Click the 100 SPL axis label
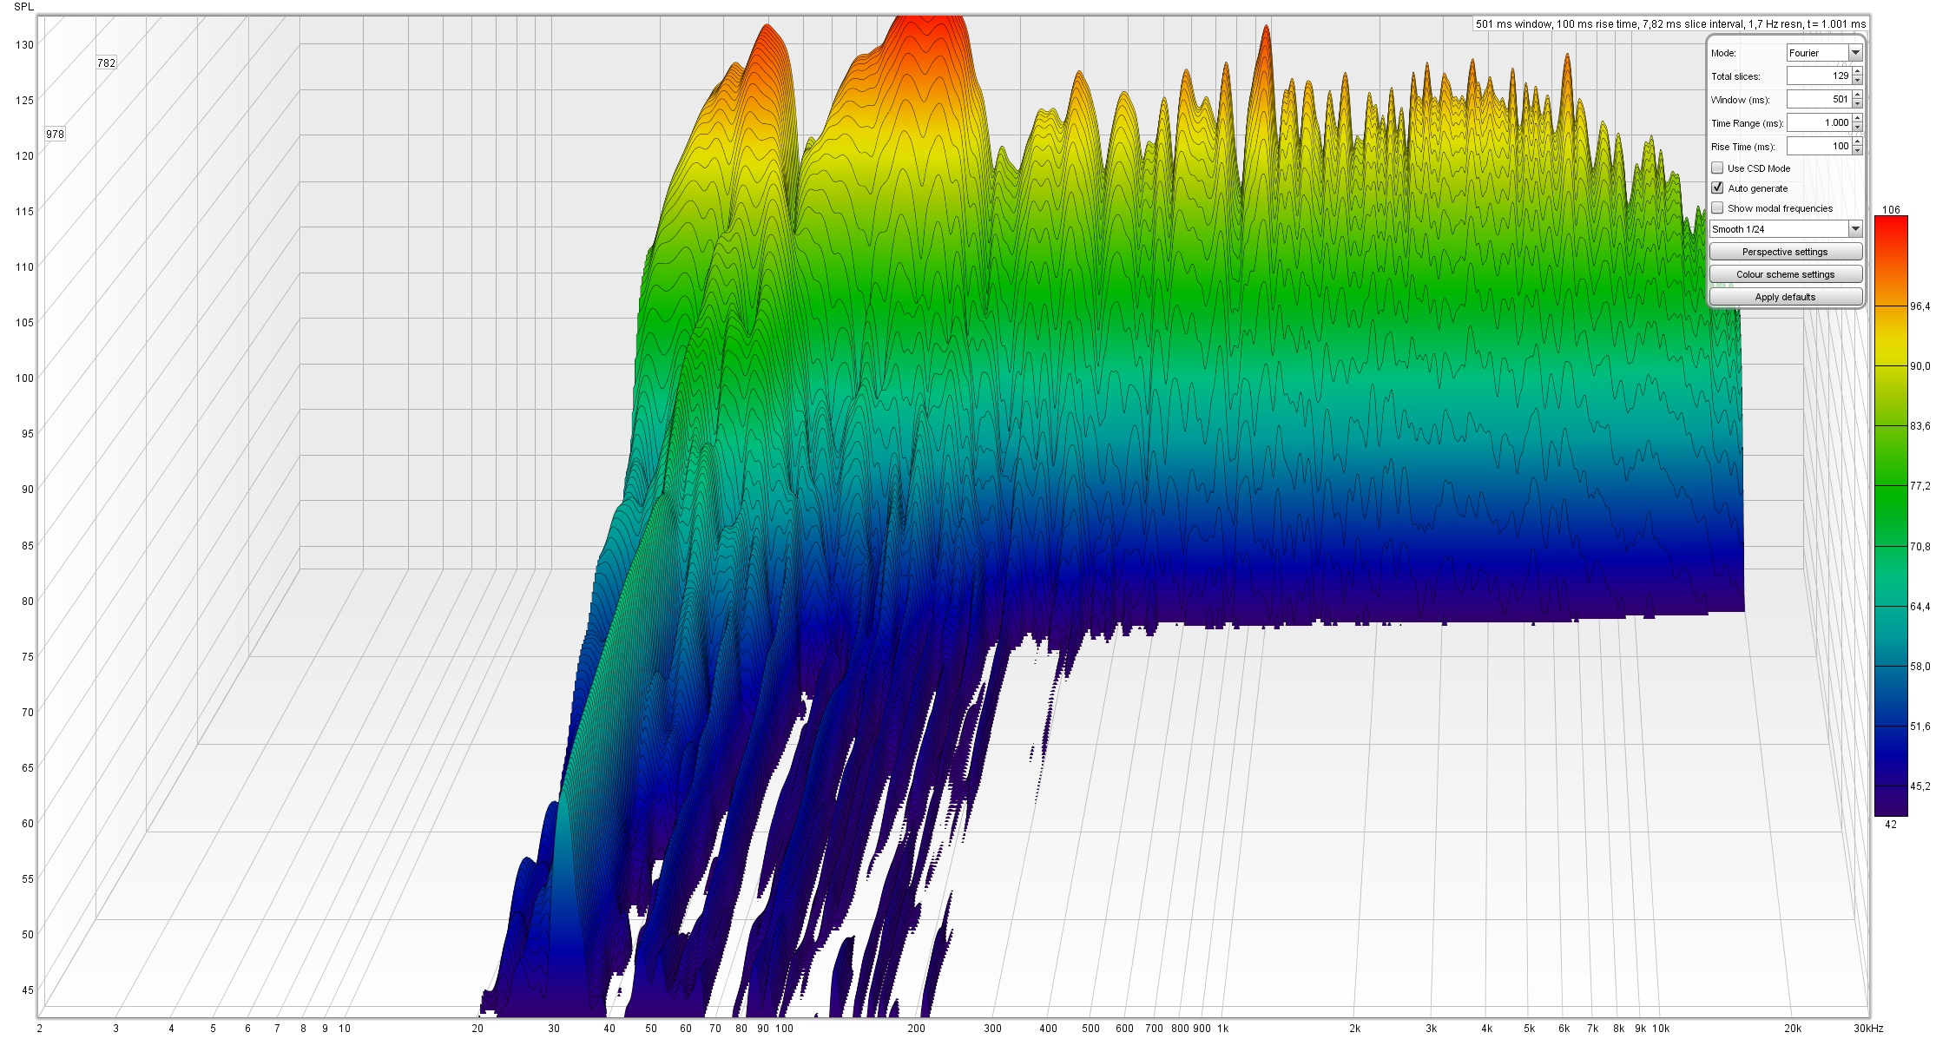The height and width of the screenshot is (1039, 1936). (x=24, y=378)
